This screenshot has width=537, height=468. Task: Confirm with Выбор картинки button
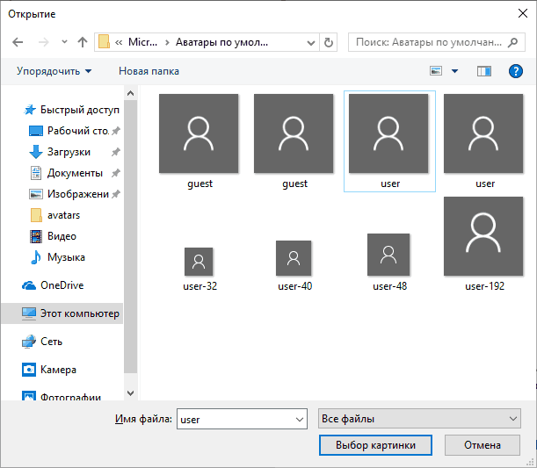(x=375, y=445)
